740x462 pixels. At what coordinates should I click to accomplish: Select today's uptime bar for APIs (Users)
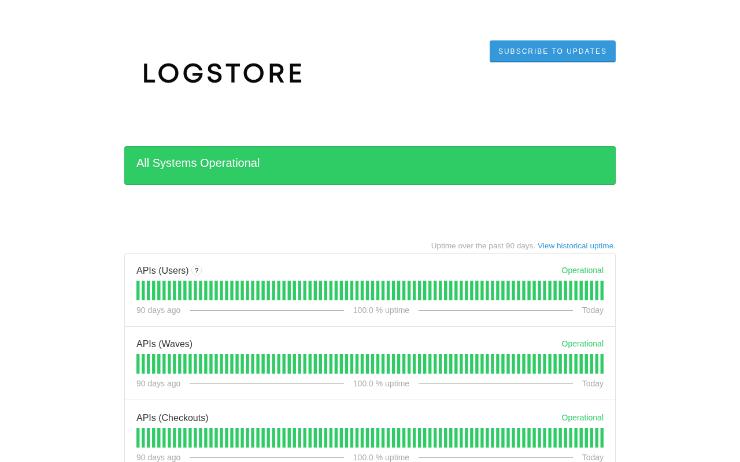pos(602,290)
